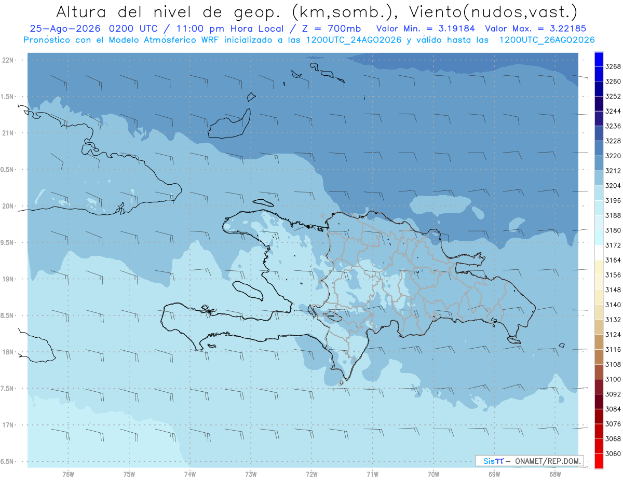Select the 'Valor Max. = 3.22185' text
Viewport: 623px width, 481px height.
click(x=536, y=29)
